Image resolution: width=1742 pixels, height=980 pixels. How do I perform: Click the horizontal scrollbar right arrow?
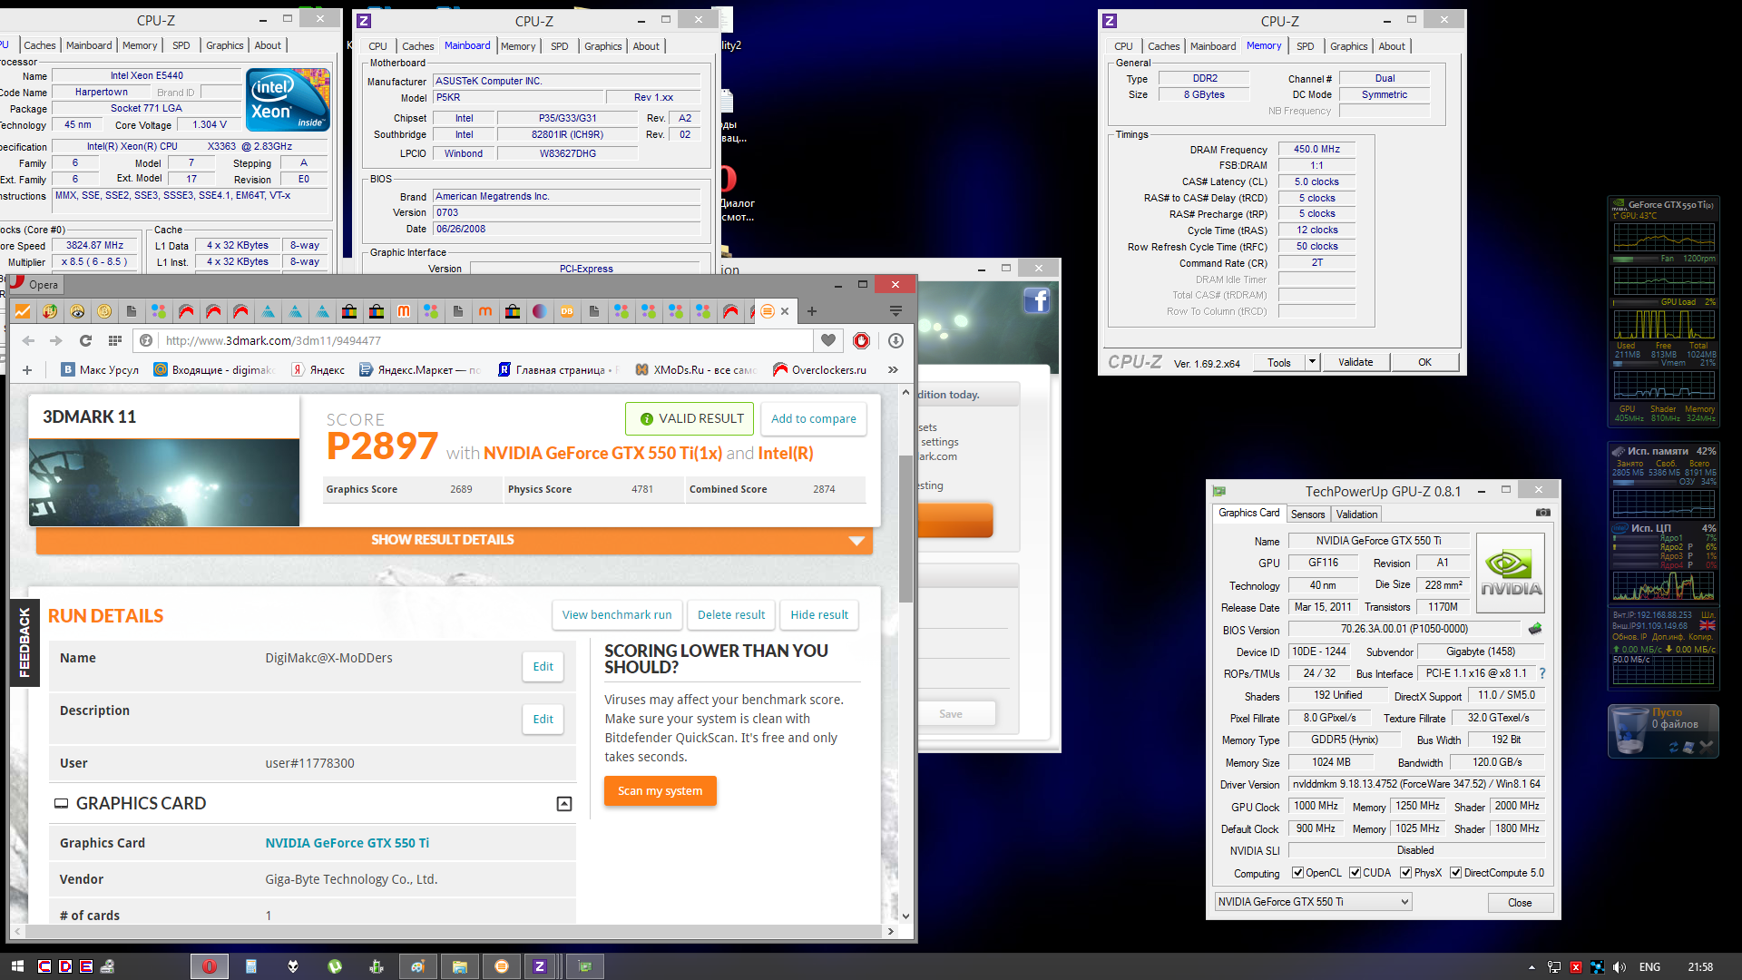pos(890,931)
